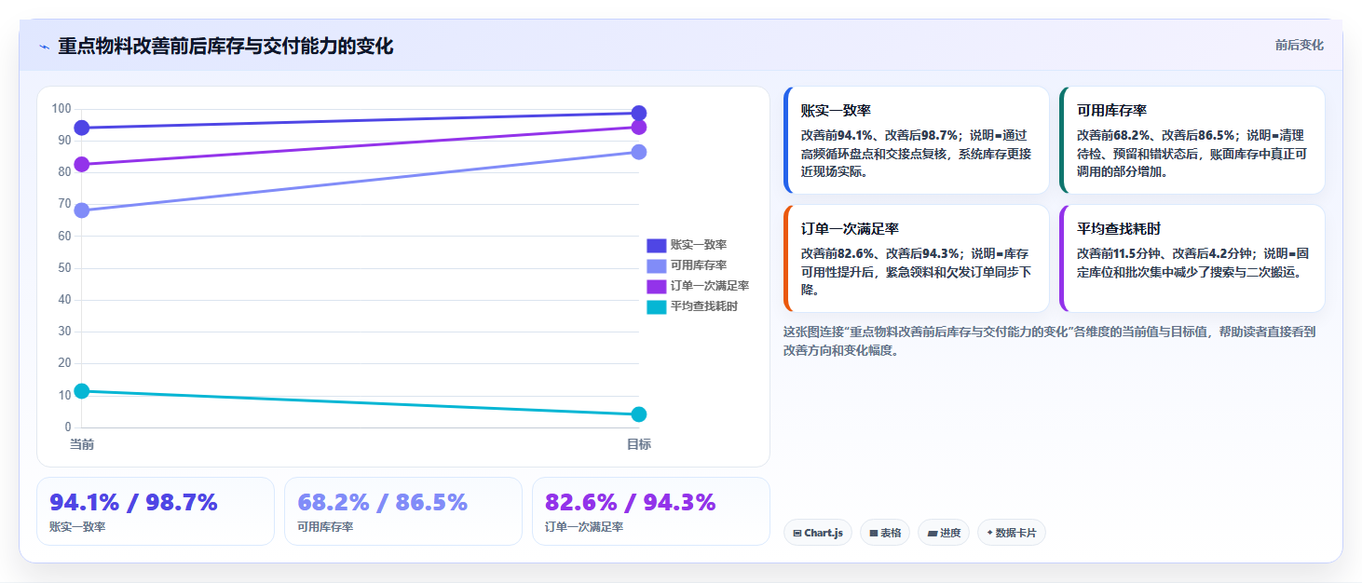Click the 可用库存率 card heading
Image resolution: width=1362 pixels, height=583 pixels.
[x=1111, y=110]
